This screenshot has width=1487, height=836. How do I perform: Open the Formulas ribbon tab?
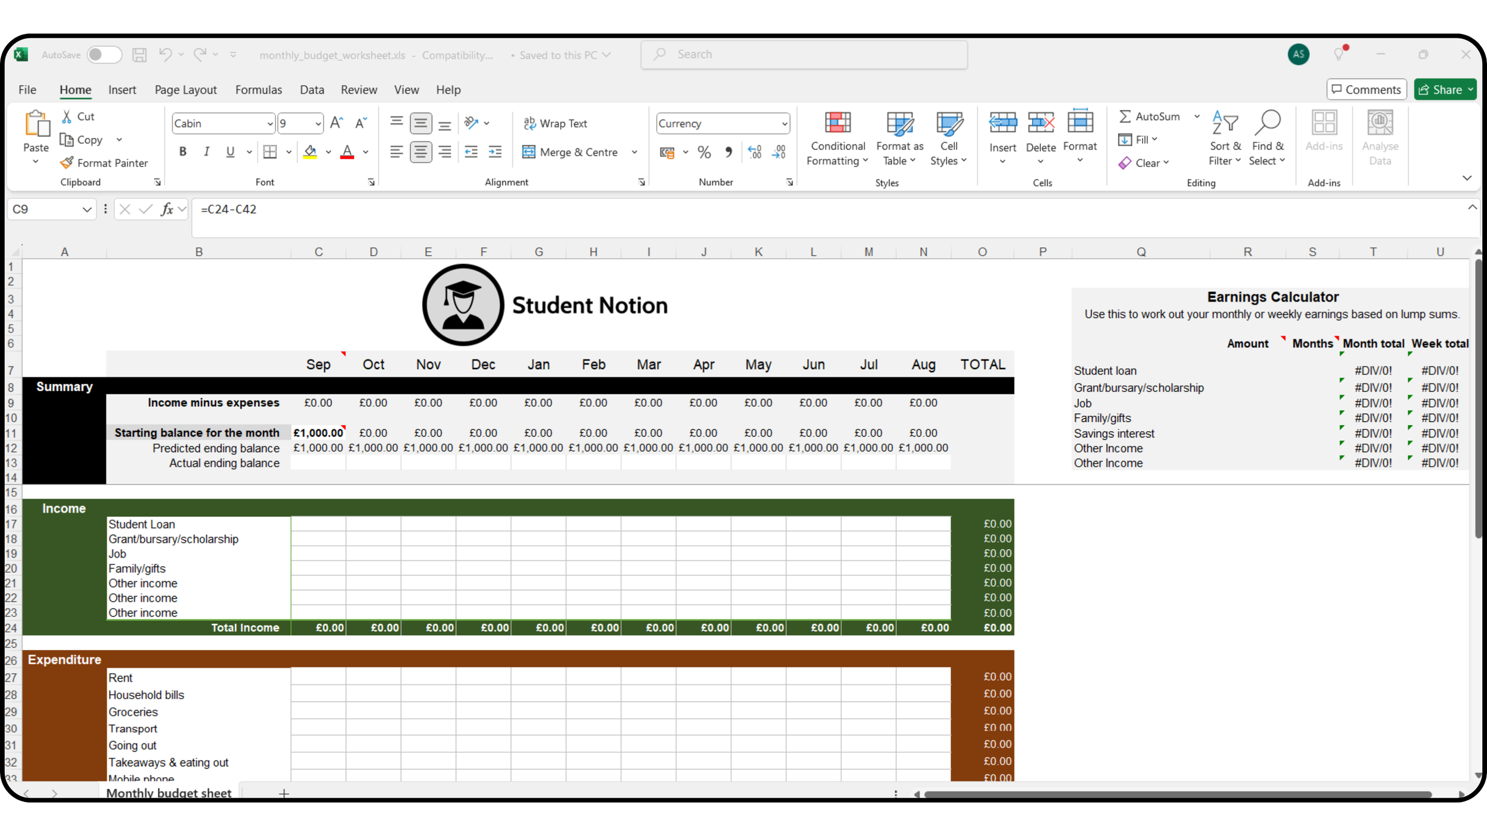pyautogui.click(x=258, y=90)
